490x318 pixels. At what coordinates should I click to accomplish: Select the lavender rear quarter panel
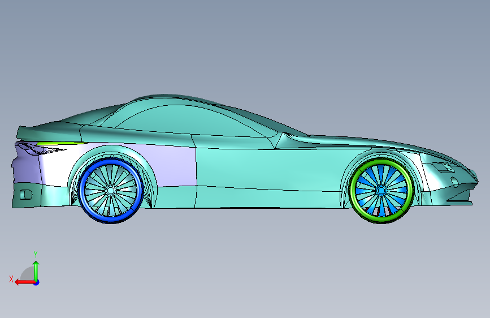click(175, 166)
